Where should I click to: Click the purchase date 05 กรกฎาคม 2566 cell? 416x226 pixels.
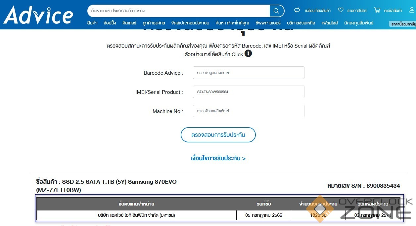click(x=264, y=215)
